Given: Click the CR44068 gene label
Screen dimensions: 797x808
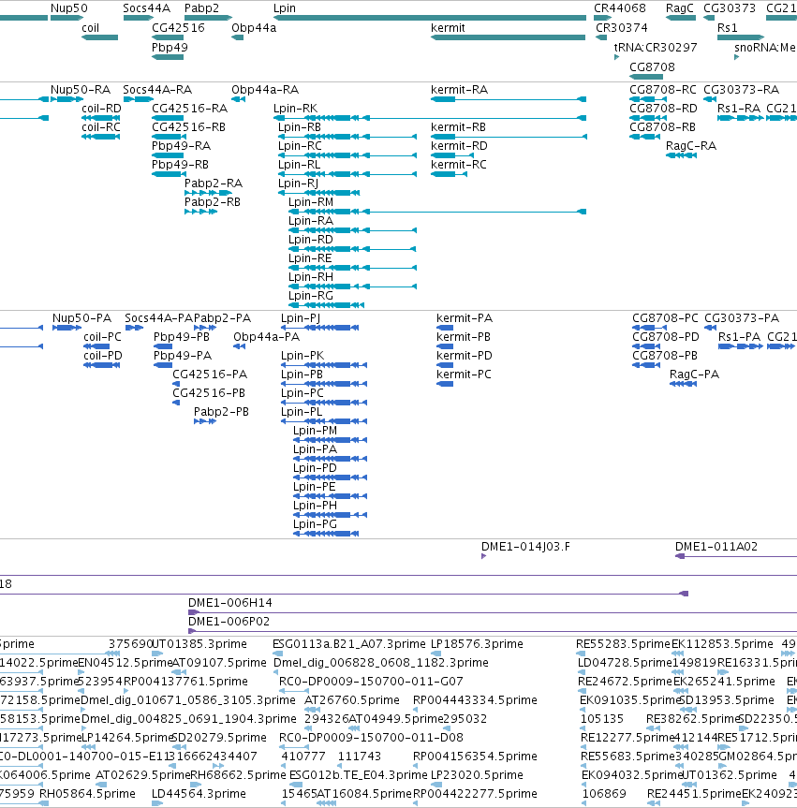Looking at the screenshot, I should coord(620,8).
